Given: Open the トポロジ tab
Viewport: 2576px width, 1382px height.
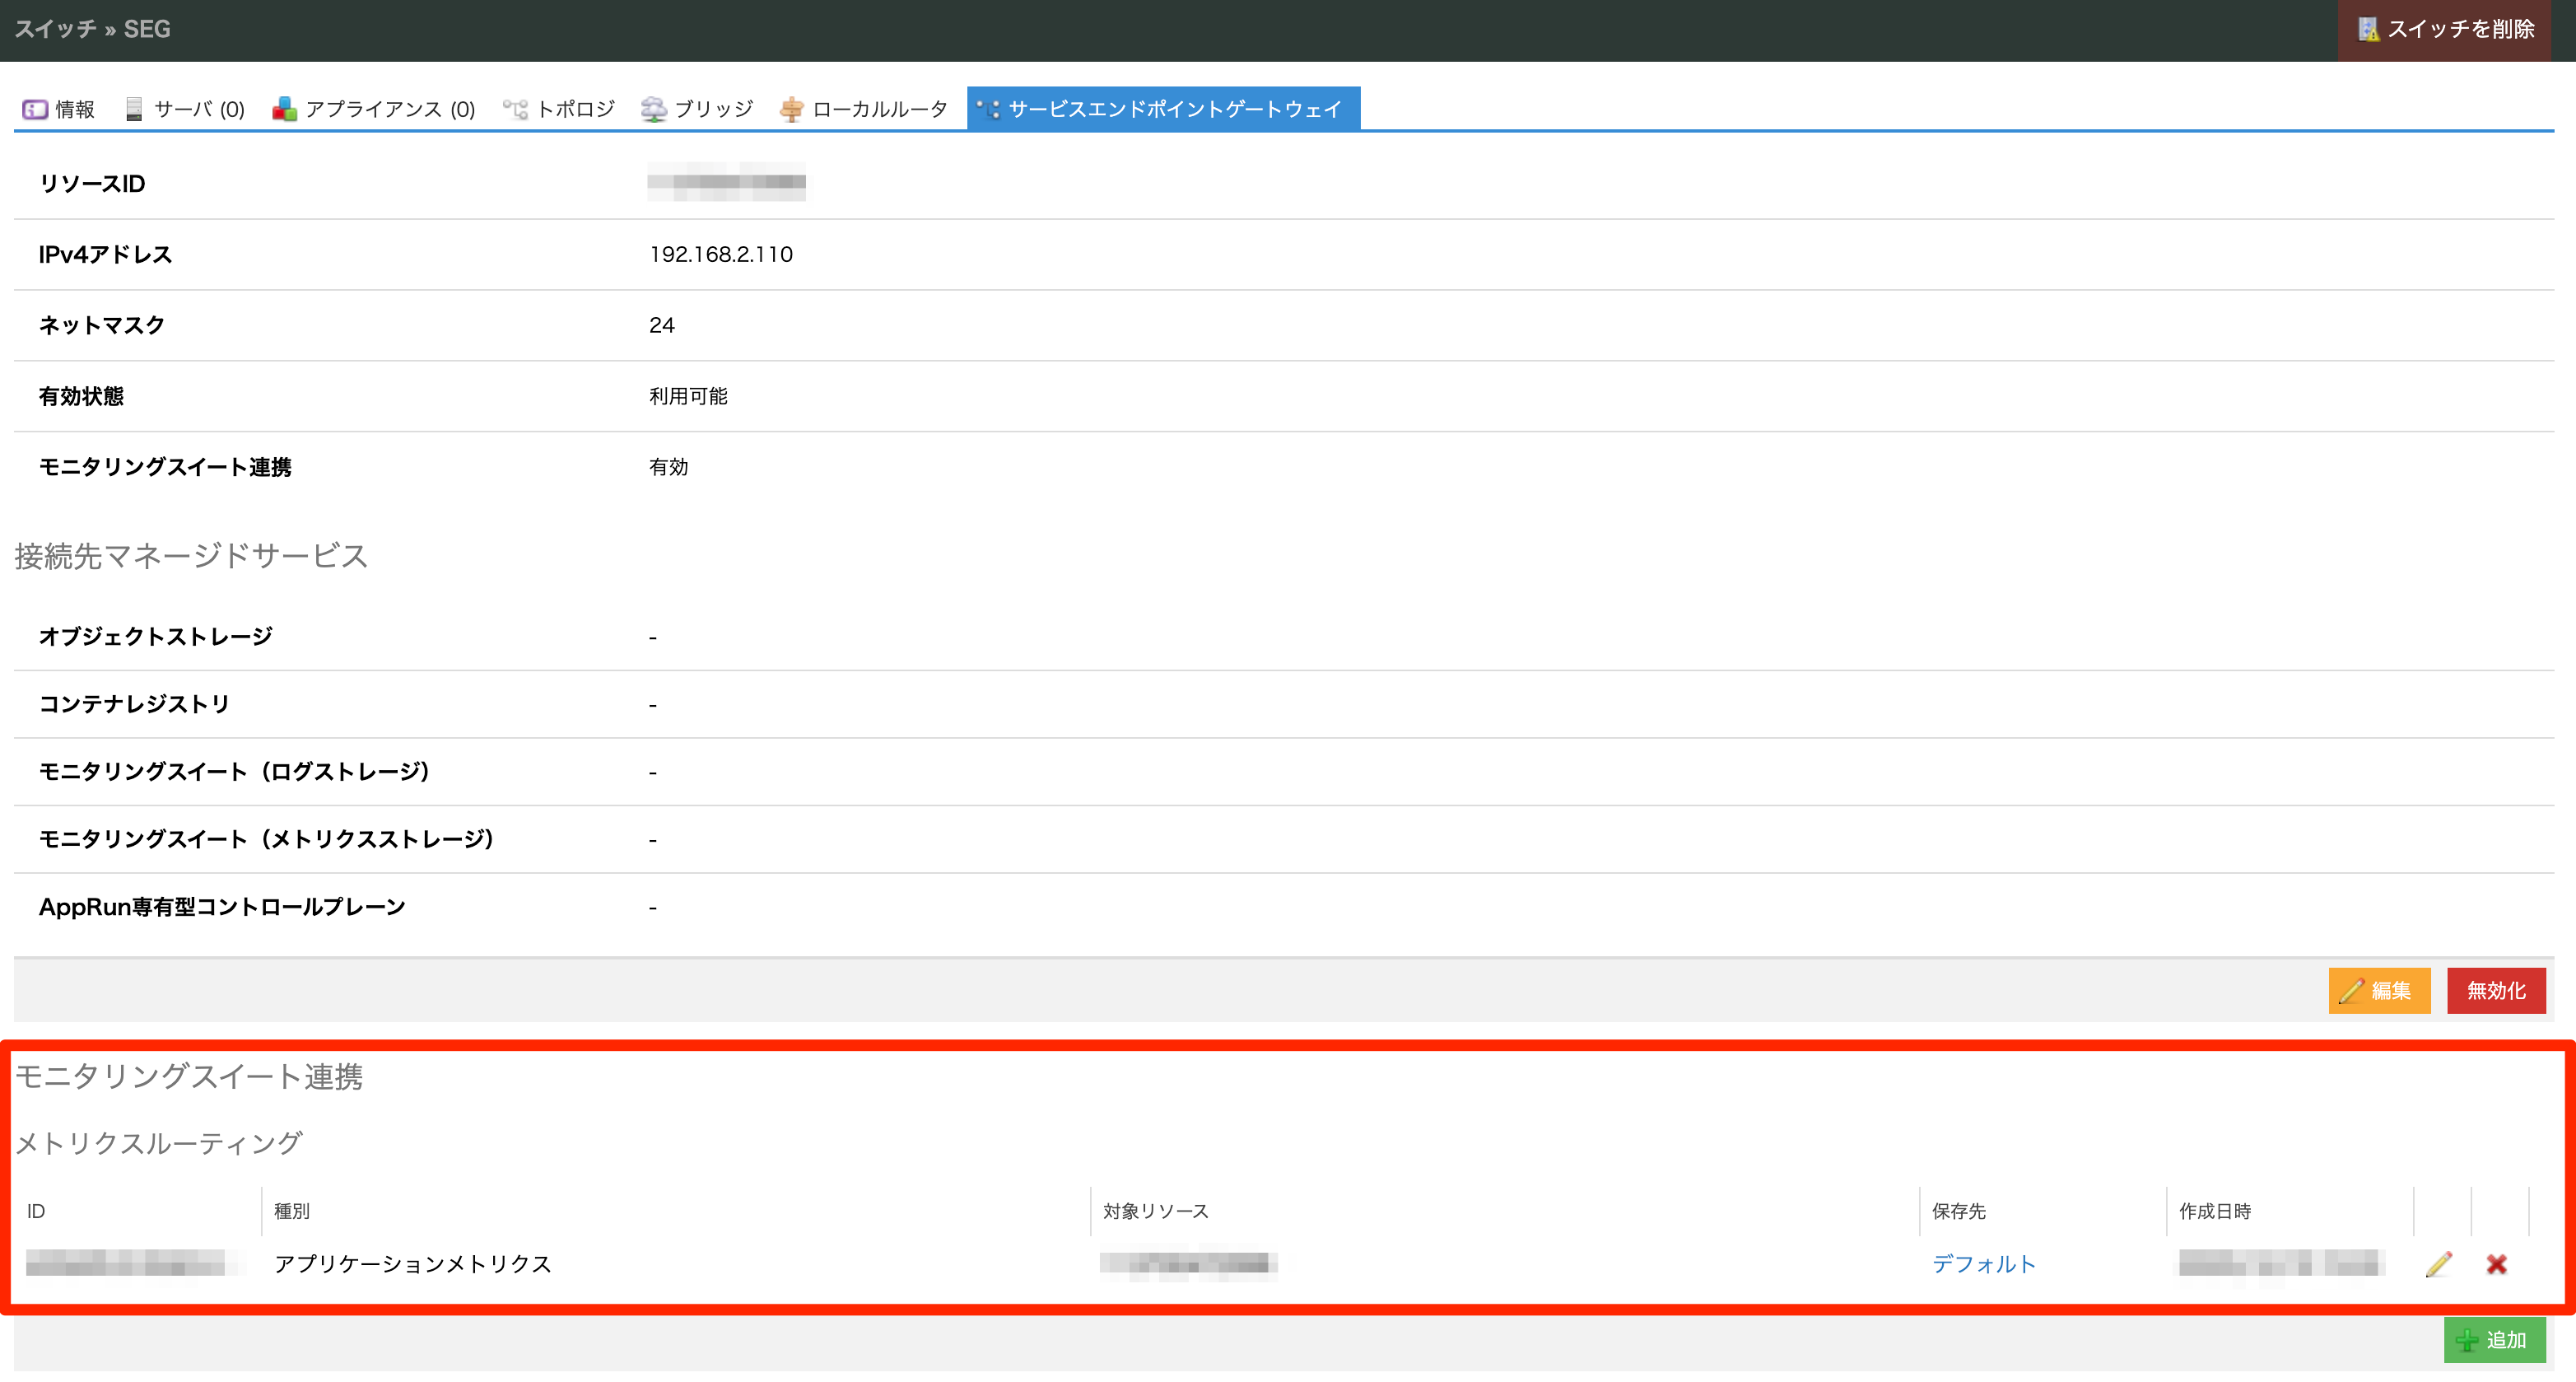Looking at the screenshot, I should [575, 109].
